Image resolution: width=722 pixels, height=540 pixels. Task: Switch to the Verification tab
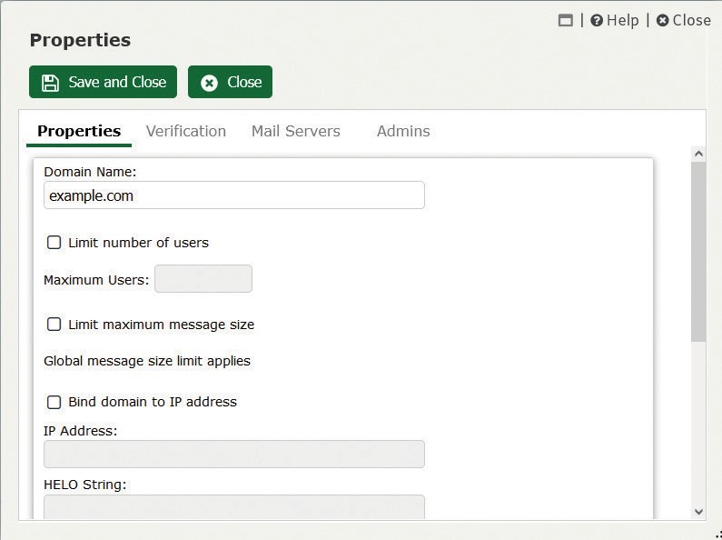[x=186, y=131]
